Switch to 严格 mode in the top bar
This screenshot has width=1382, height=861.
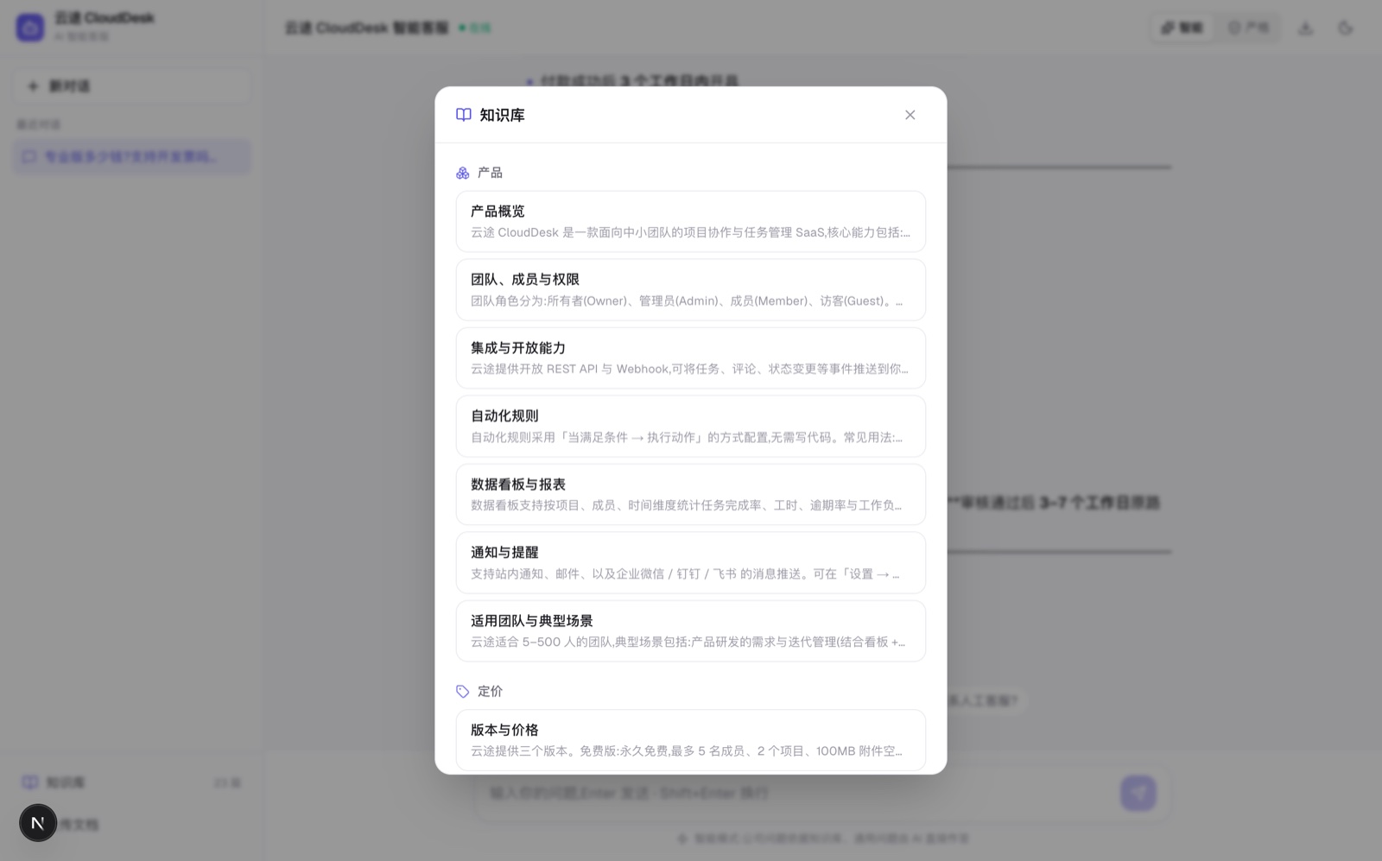pos(1248,28)
